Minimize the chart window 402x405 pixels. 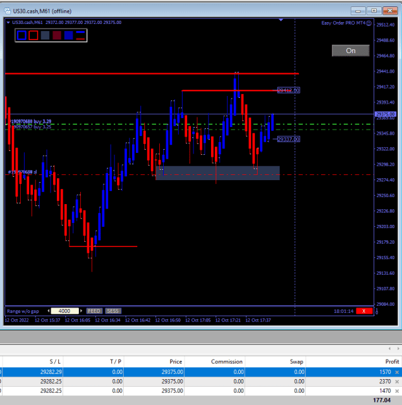(358, 11)
